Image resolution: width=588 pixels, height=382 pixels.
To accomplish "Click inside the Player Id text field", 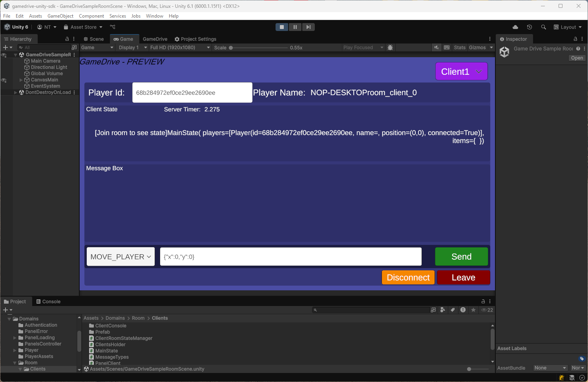I will tap(192, 92).
